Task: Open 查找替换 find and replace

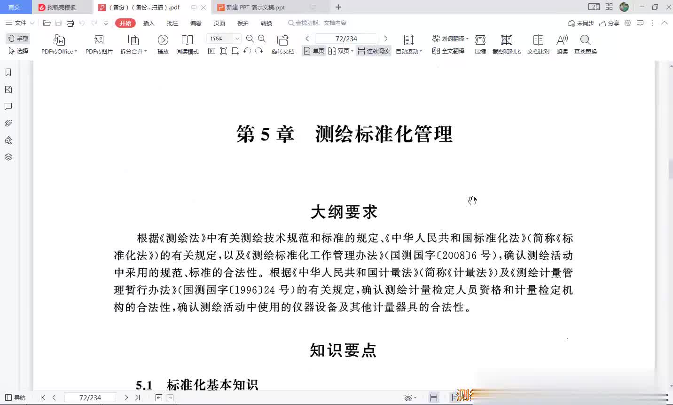Action: pyautogui.click(x=585, y=40)
